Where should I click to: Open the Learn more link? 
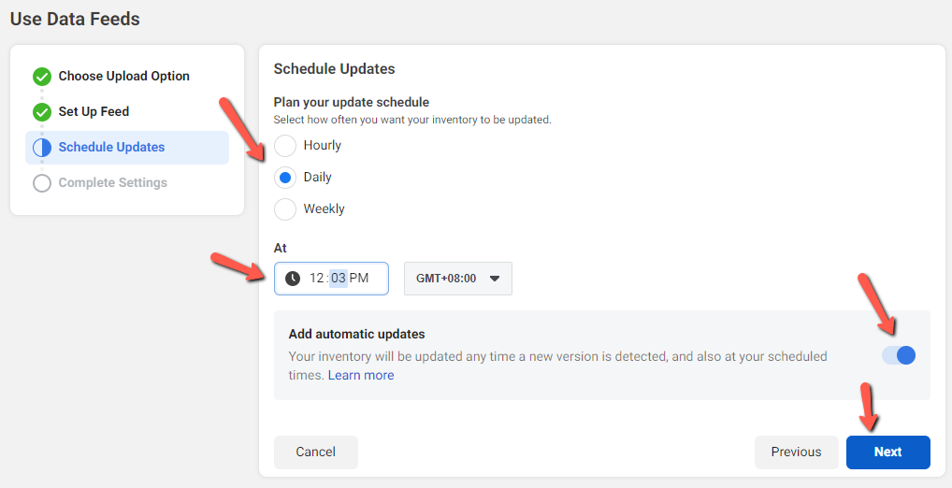click(x=361, y=375)
